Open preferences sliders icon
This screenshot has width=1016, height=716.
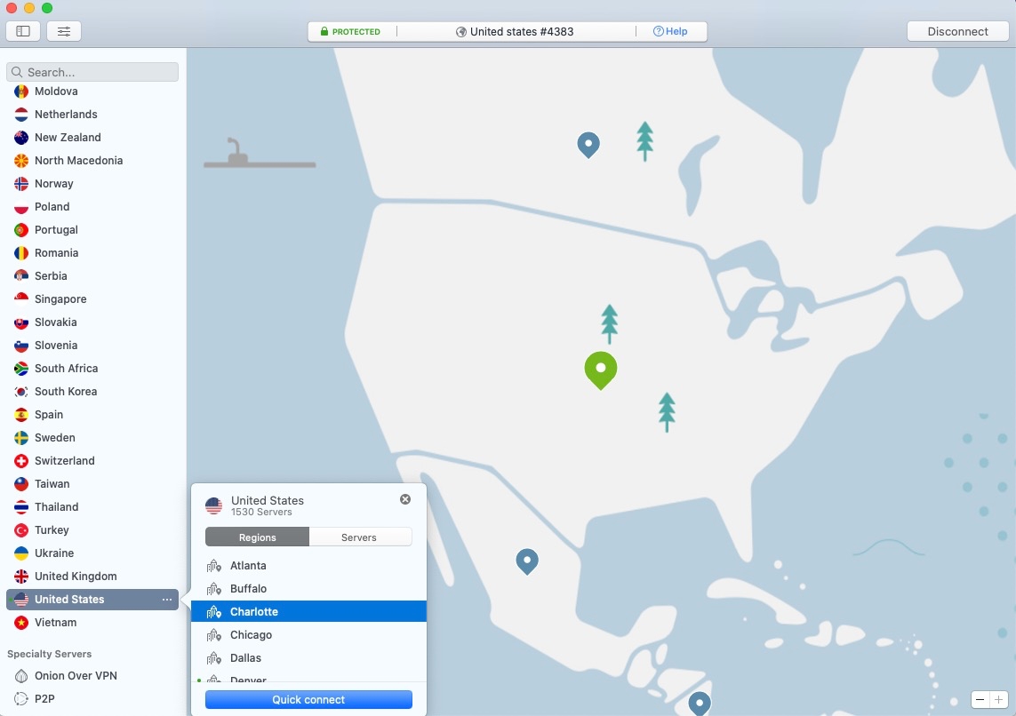[64, 31]
